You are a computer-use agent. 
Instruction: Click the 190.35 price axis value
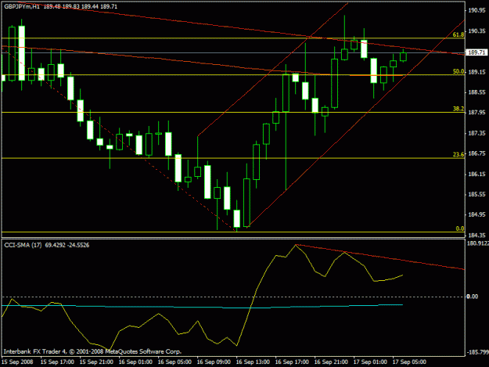[476, 31]
